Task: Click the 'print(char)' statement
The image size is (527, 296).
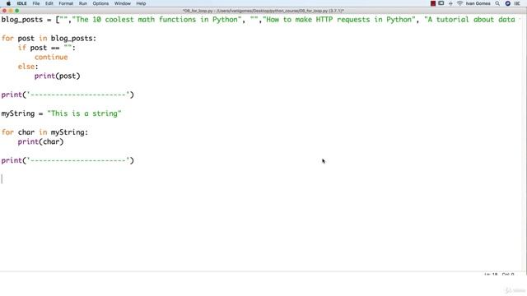Action: click(x=40, y=142)
